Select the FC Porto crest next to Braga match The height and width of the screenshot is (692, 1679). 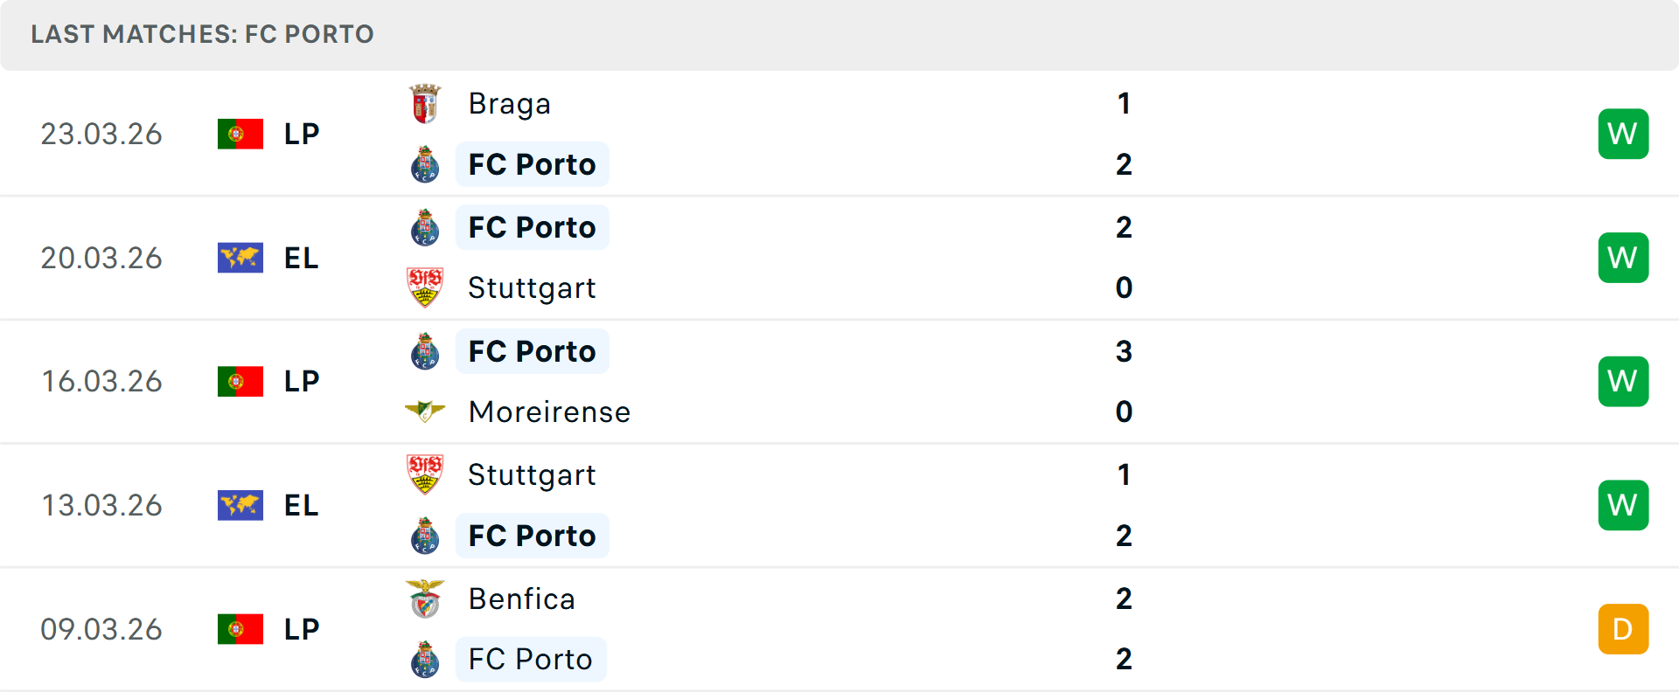(x=426, y=164)
